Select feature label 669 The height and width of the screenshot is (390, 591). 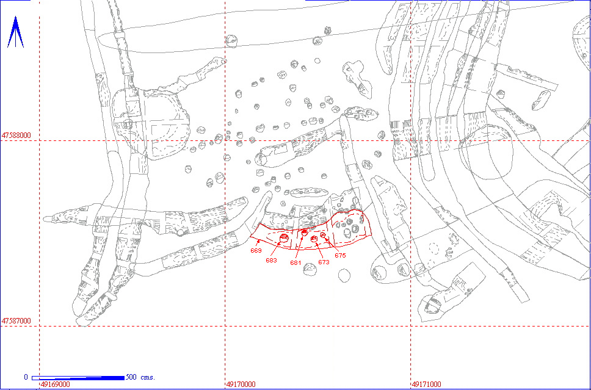click(x=256, y=251)
